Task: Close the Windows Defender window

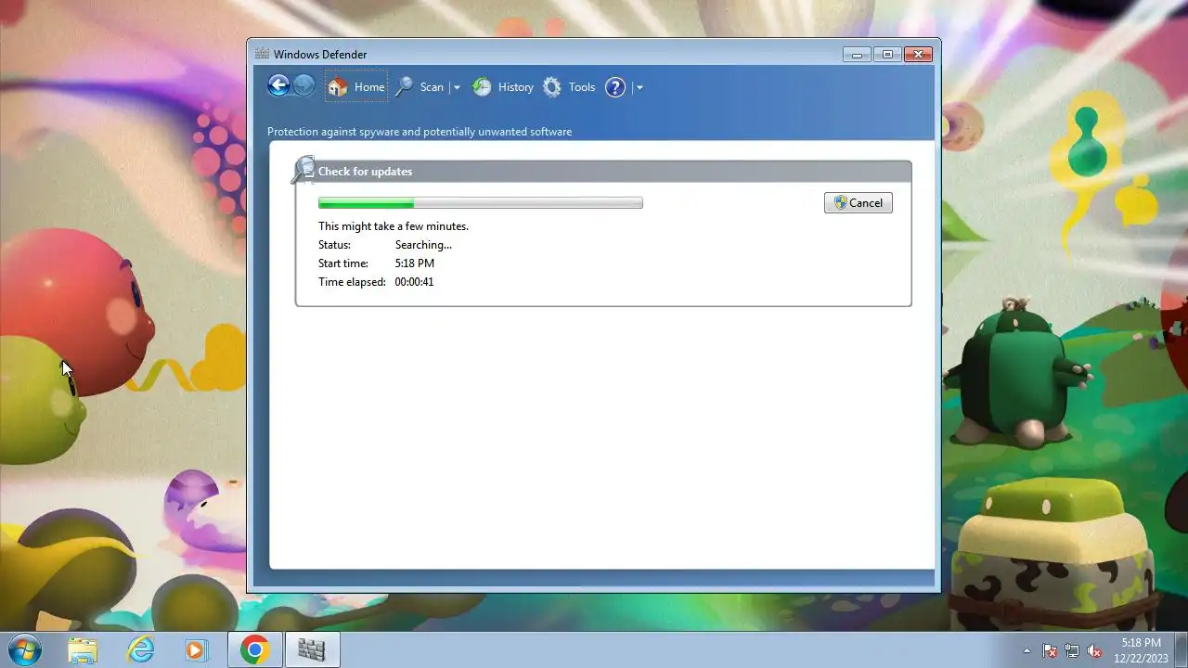Action: [x=918, y=55]
